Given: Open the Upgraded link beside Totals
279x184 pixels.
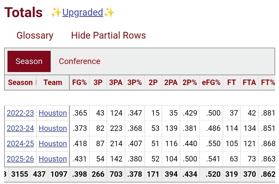Looking at the screenshot, I should [x=83, y=12].
